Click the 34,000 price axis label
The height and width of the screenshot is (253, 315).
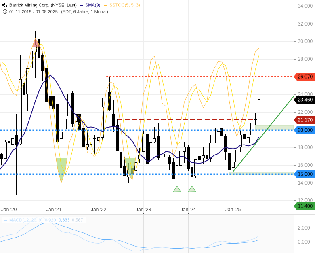point(305,6)
